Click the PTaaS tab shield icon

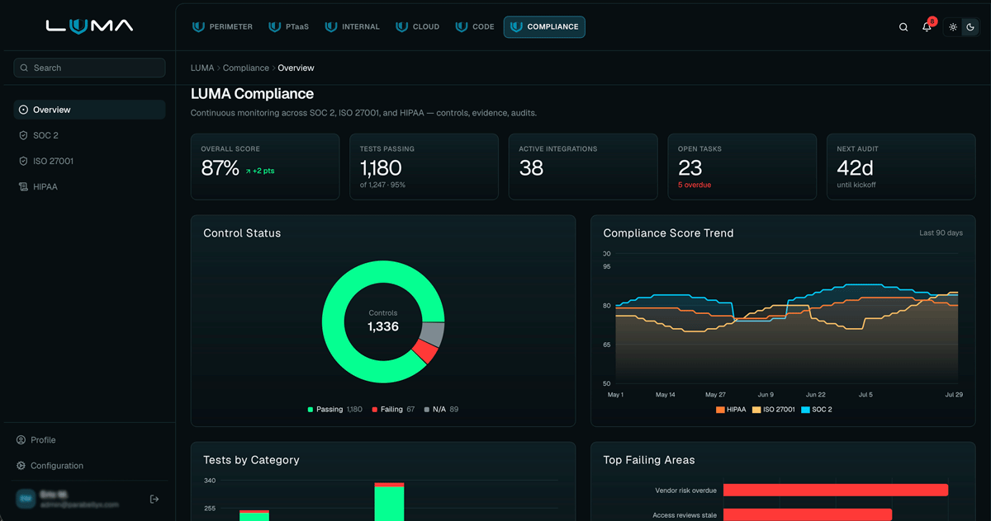[x=275, y=27]
